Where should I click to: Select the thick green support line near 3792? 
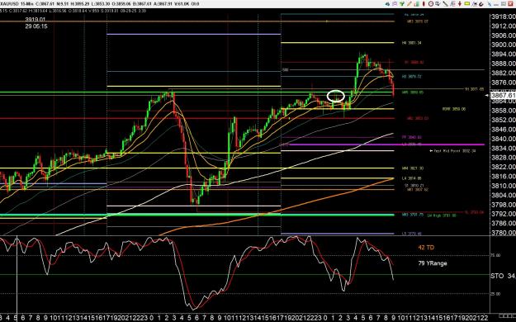click(197, 215)
